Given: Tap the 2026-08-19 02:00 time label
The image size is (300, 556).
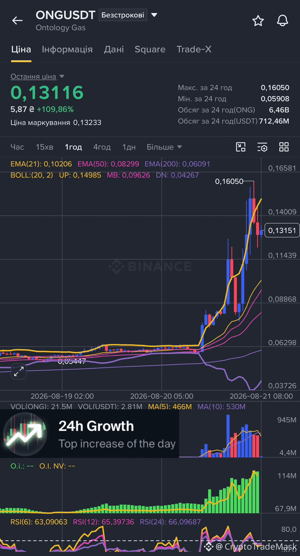Looking at the screenshot, I should [x=62, y=396].
